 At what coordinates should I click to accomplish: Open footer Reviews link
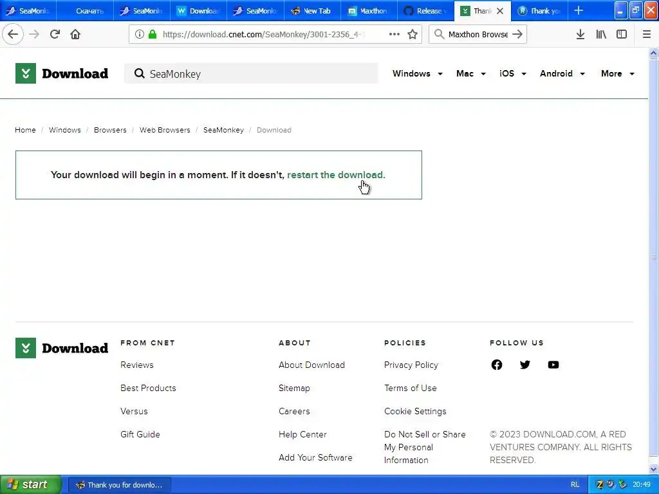[137, 365]
